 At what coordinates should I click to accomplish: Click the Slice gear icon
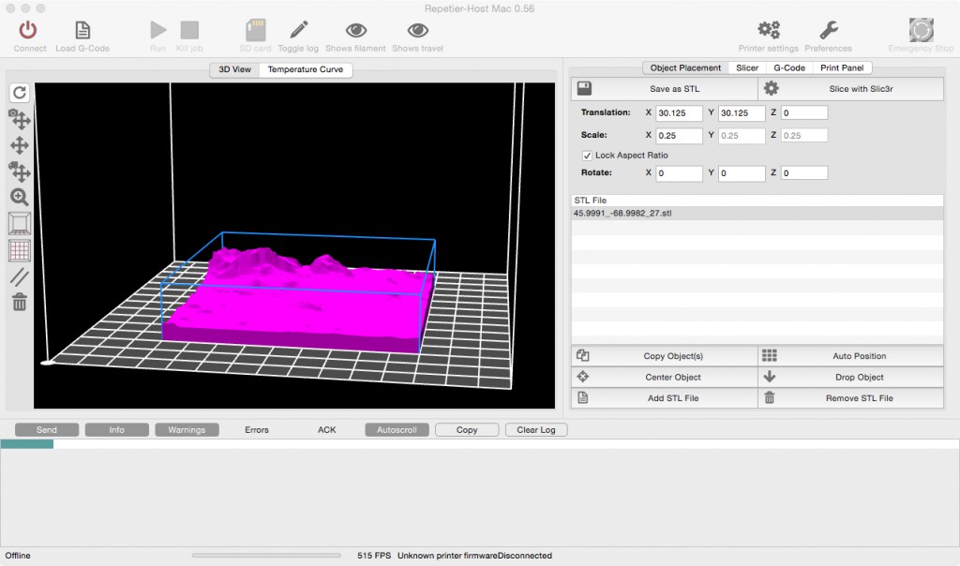coord(771,89)
